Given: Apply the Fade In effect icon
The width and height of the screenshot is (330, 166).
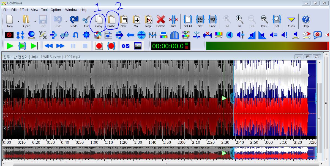Looking at the screenshot, I should pos(251,35).
